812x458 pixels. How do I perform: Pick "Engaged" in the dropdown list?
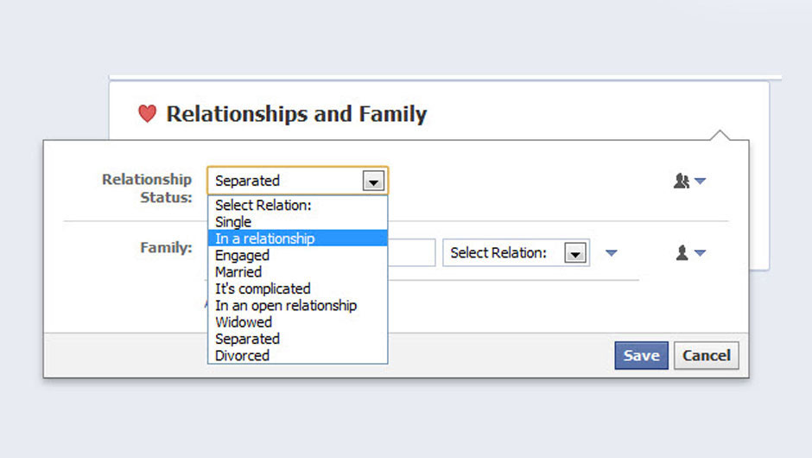click(x=243, y=256)
